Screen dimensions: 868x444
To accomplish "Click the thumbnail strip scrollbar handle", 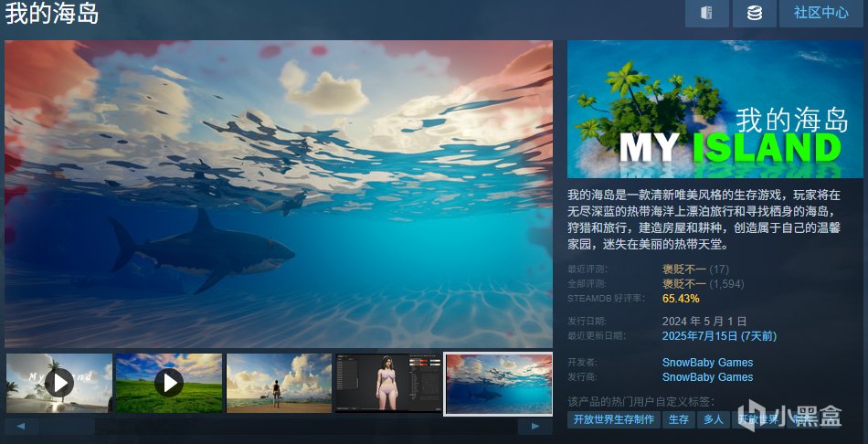I will pos(67,427).
